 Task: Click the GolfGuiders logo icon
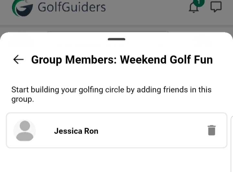click(22, 8)
